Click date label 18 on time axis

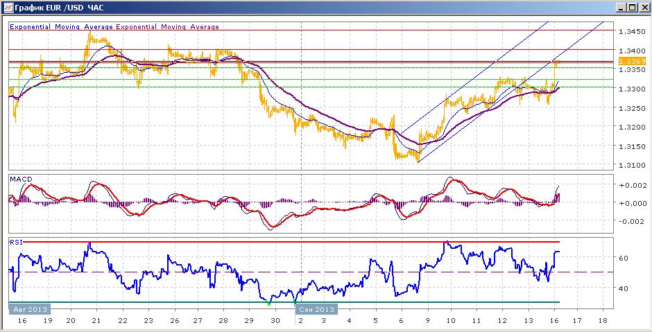[603, 321]
